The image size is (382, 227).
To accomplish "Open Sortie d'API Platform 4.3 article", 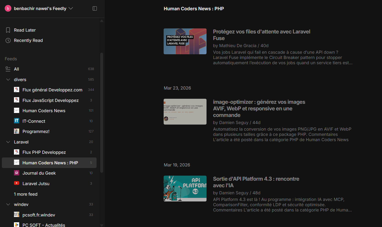I will click(256, 182).
